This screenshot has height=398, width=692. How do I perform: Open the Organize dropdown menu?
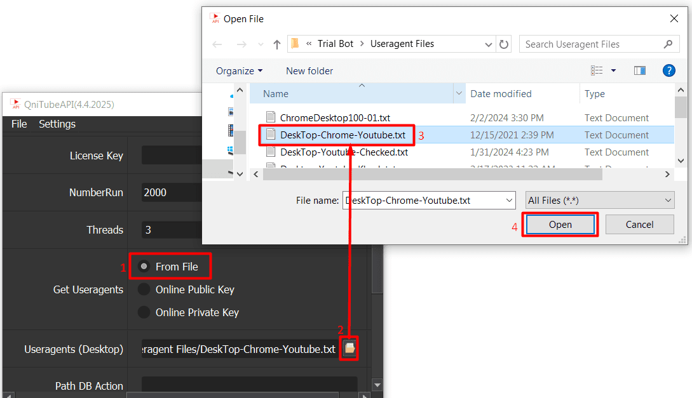239,71
